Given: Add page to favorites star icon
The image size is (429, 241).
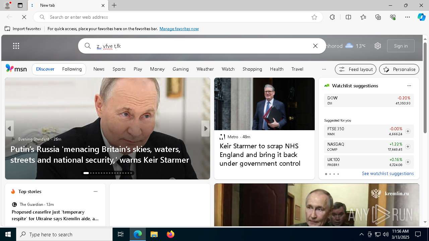Looking at the screenshot, I should click(314, 17).
